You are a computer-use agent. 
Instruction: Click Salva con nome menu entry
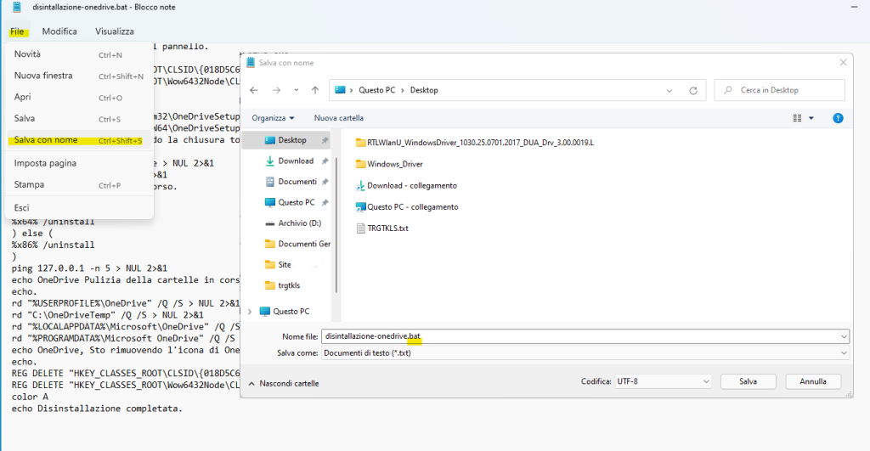tap(46, 140)
